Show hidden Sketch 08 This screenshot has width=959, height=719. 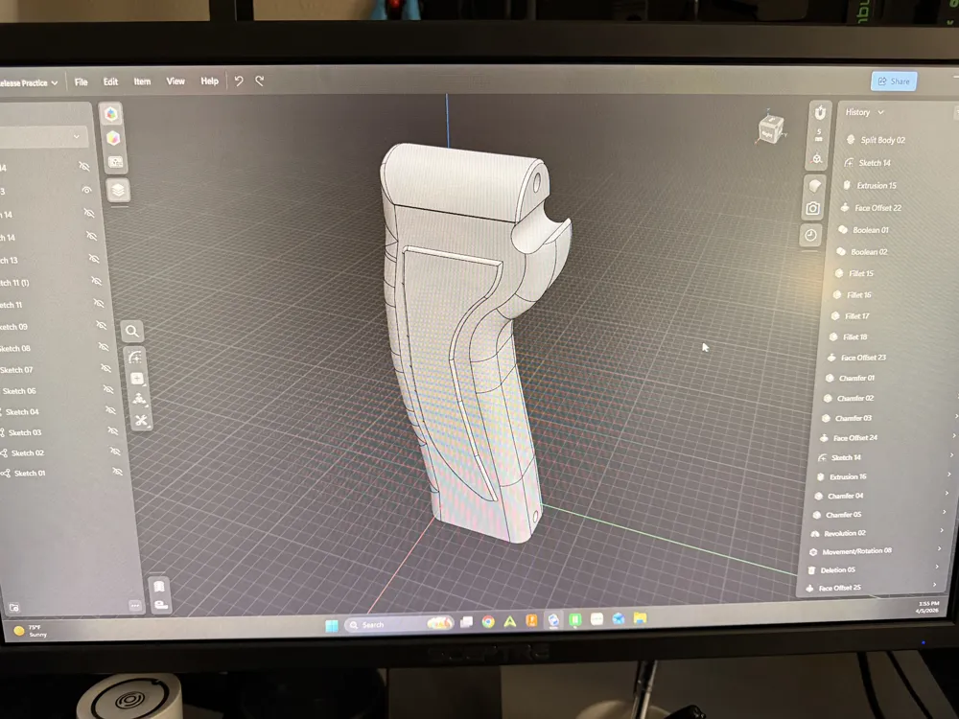104,347
